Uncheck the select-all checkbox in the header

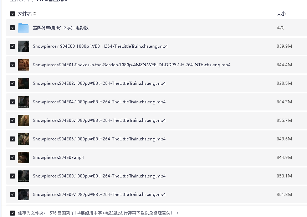(x=12, y=14)
